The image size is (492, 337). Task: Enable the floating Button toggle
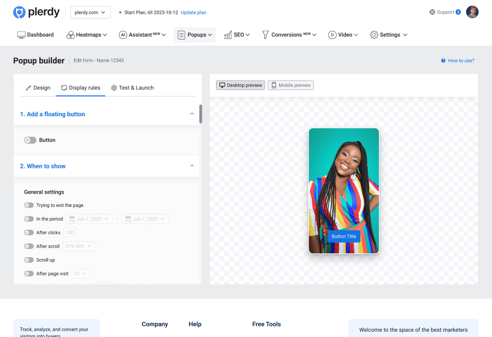[x=30, y=140]
